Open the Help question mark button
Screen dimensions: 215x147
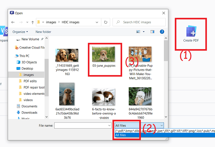[x=162, y=32]
